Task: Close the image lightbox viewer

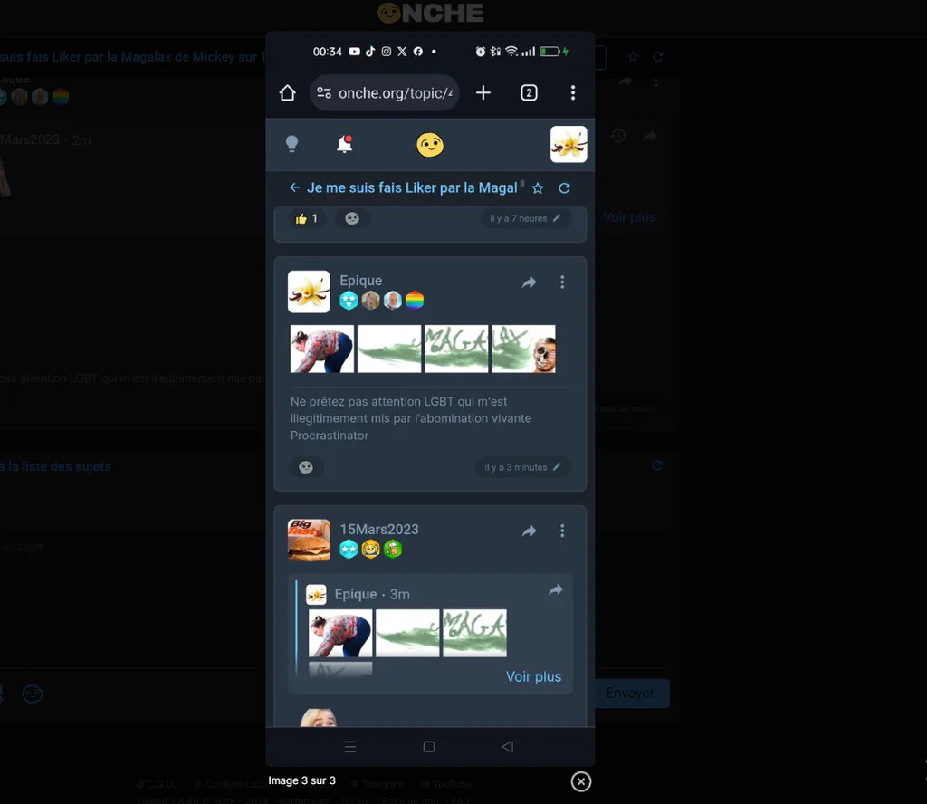Action: click(x=580, y=781)
